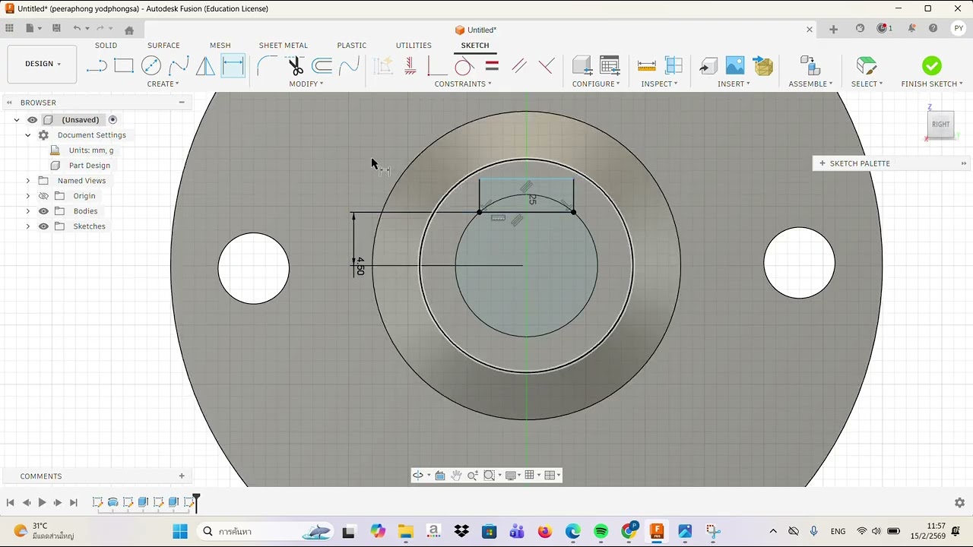Expand the Sketches folder tree
The image size is (973, 547).
click(x=28, y=226)
